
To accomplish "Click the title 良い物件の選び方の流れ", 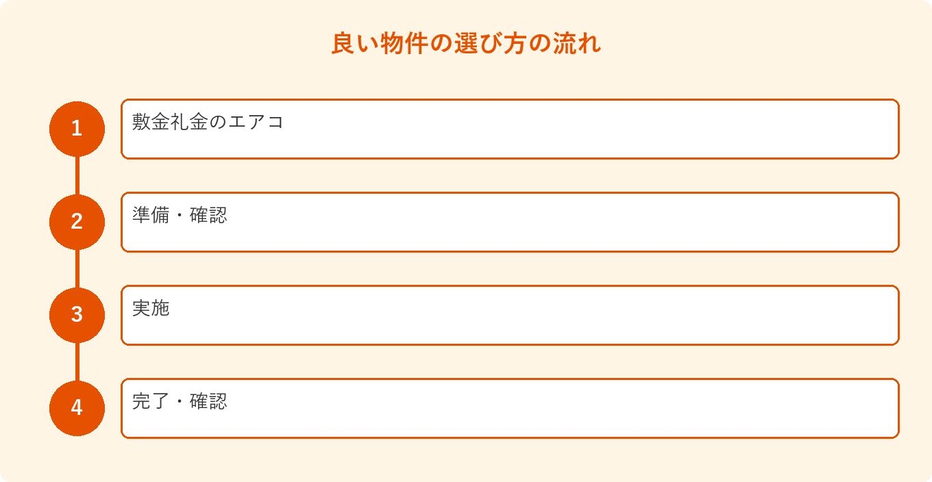I will pyautogui.click(x=466, y=43).
